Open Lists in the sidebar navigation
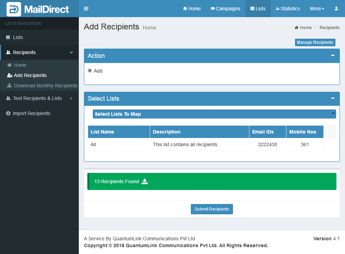 coord(18,37)
